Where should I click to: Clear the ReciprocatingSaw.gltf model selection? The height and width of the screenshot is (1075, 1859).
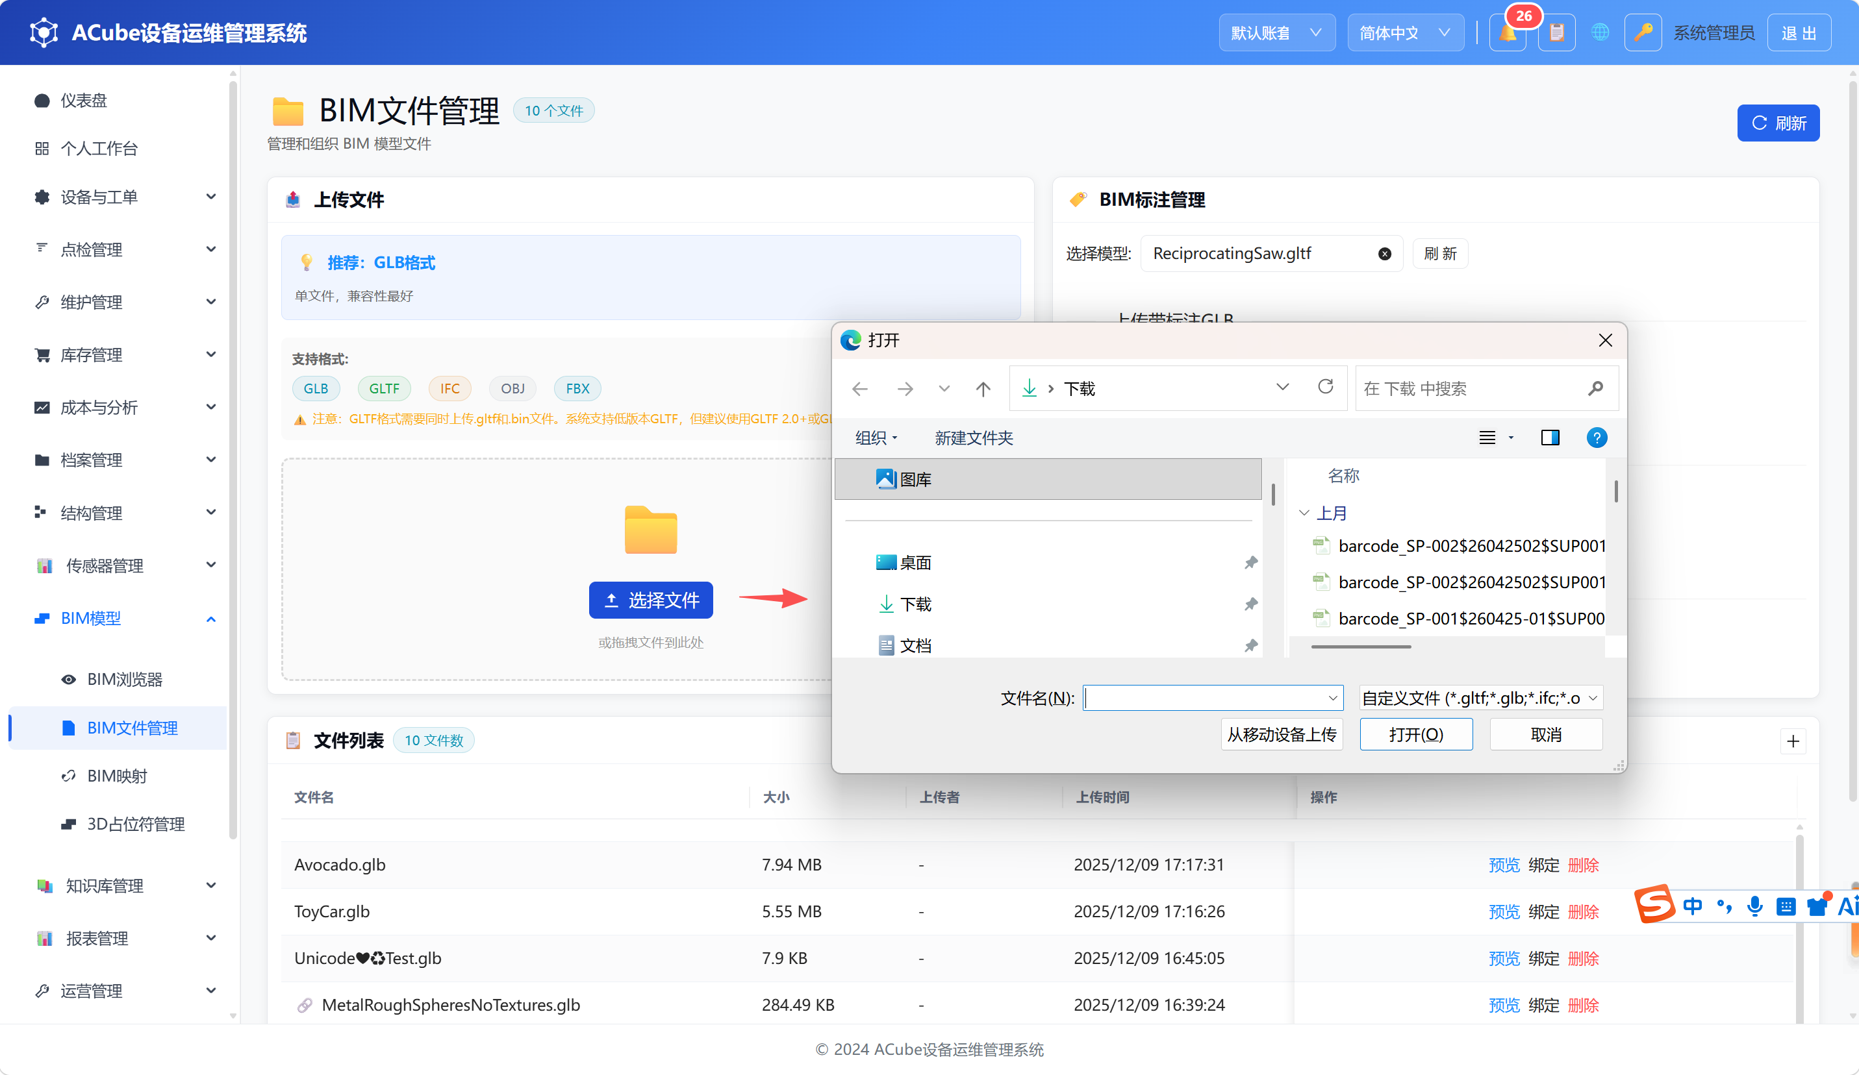1385,254
